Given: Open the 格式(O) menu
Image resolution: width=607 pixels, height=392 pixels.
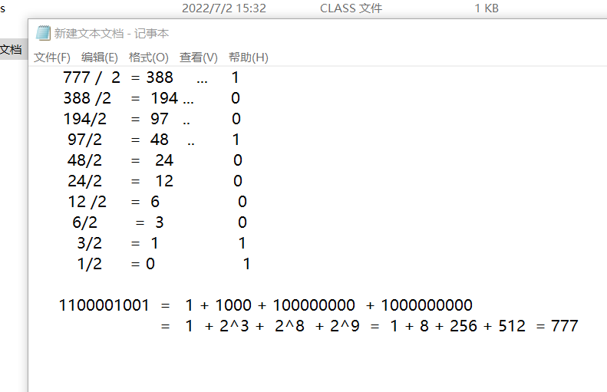Looking at the screenshot, I should point(149,58).
